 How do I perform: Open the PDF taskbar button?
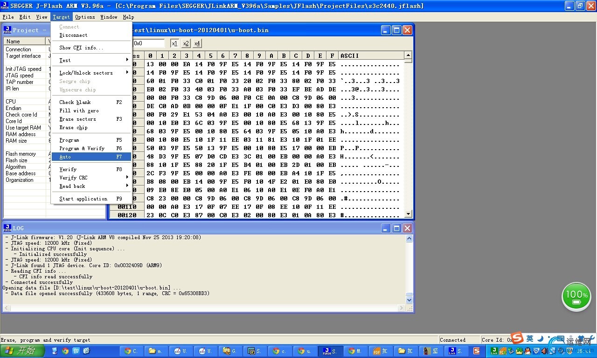point(381,351)
